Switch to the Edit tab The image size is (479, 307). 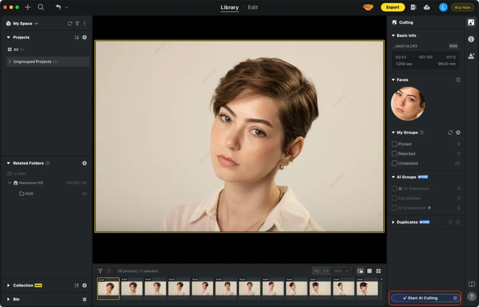coord(252,7)
